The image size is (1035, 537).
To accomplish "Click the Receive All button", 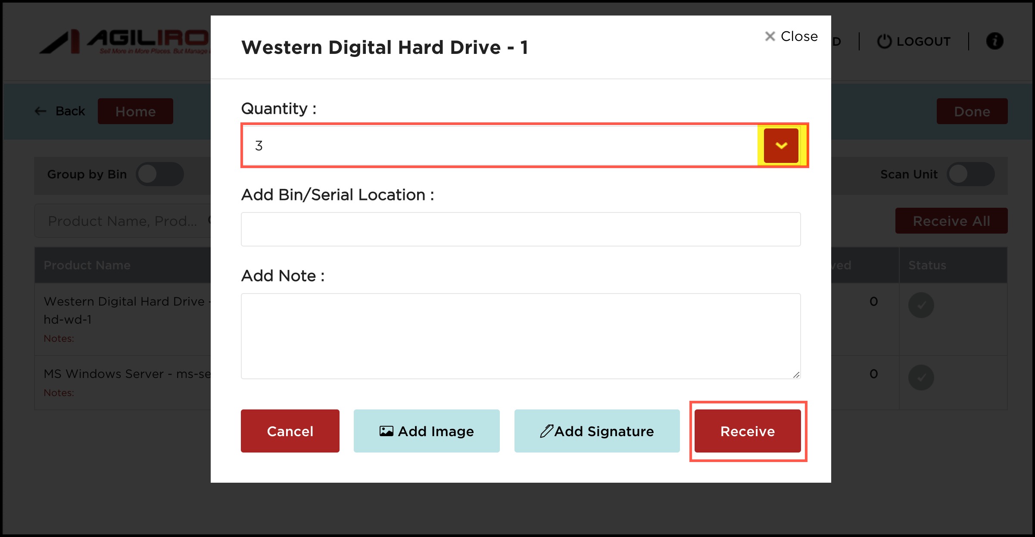I will 951,221.
